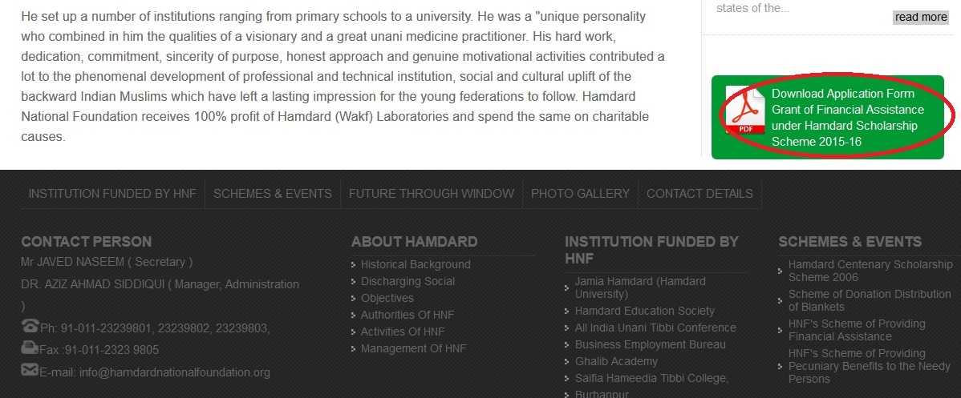This screenshot has width=961, height=398.
Task: Open INSTITUTION FUNDED BY HNF menu item
Action: point(112,193)
